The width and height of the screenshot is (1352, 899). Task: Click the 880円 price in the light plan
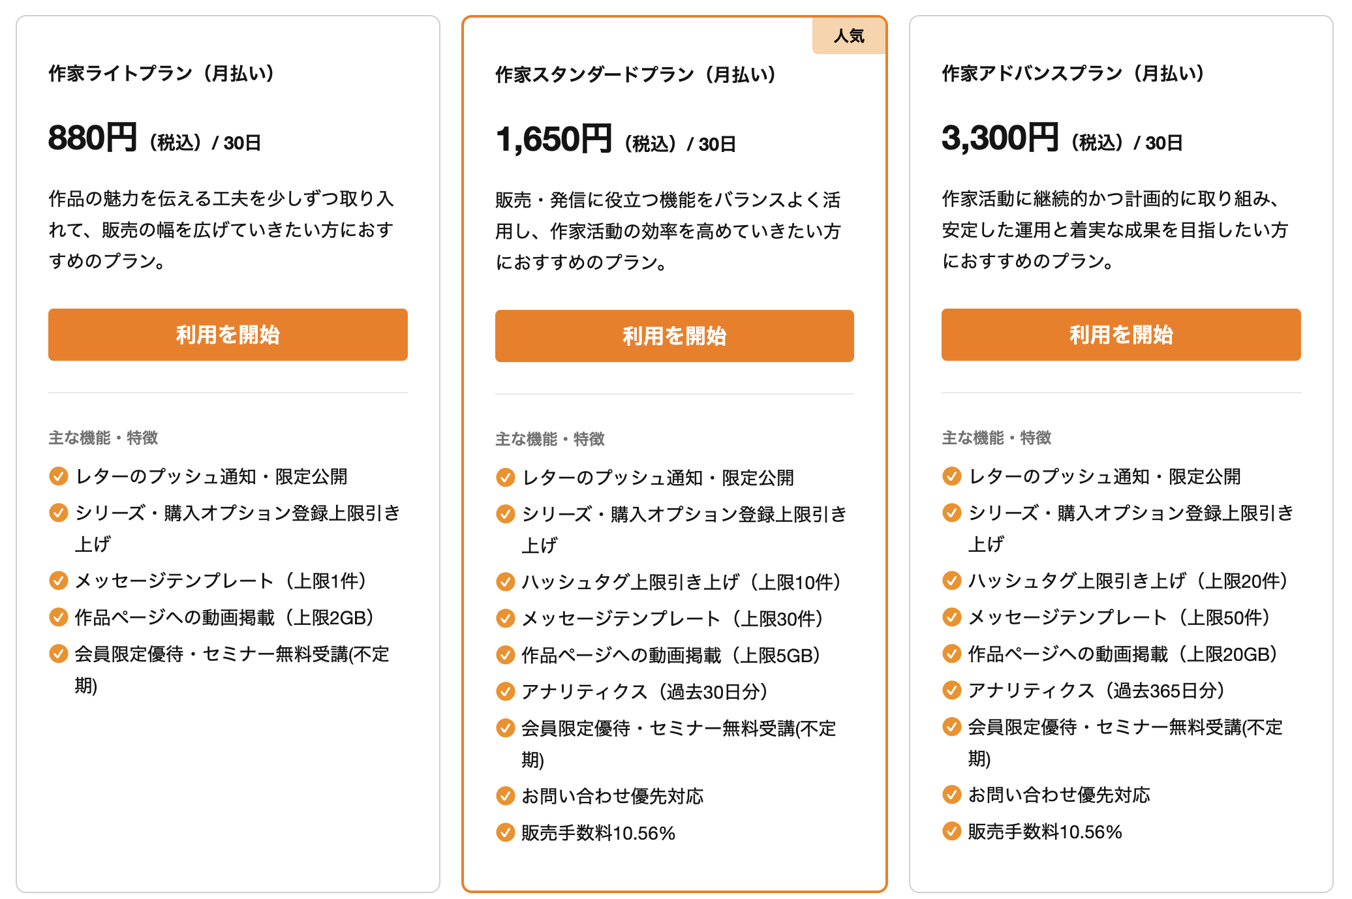click(x=93, y=138)
